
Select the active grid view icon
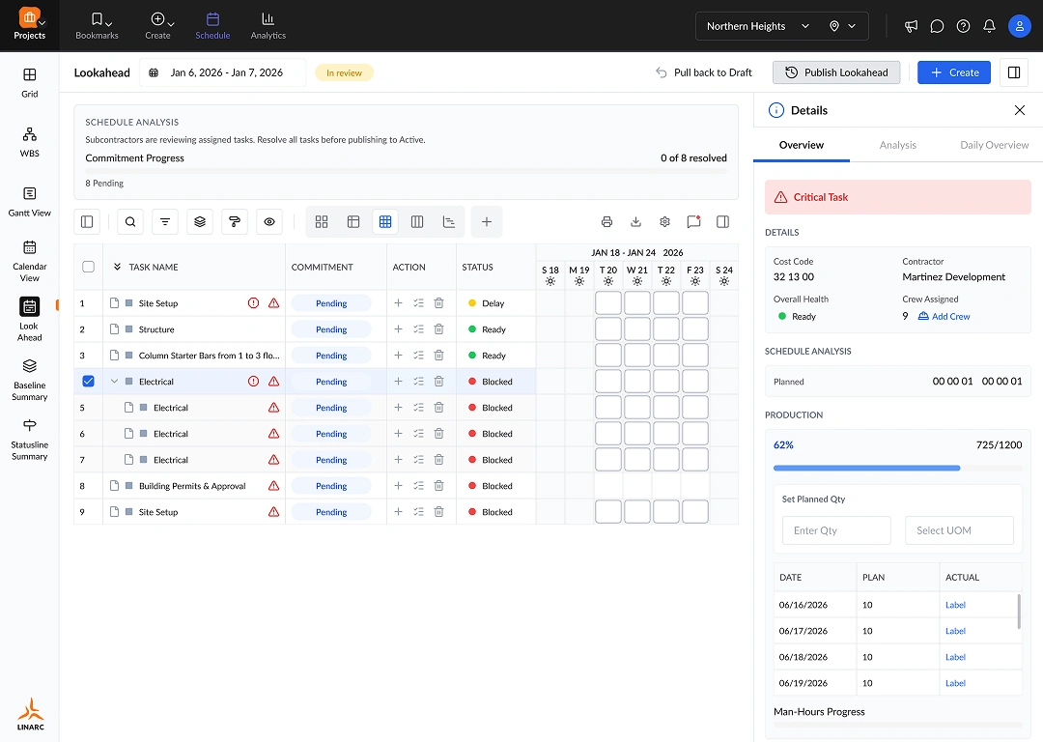[385, 221]
